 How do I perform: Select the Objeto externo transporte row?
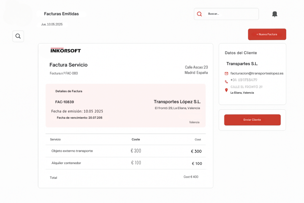coord(72,151)
